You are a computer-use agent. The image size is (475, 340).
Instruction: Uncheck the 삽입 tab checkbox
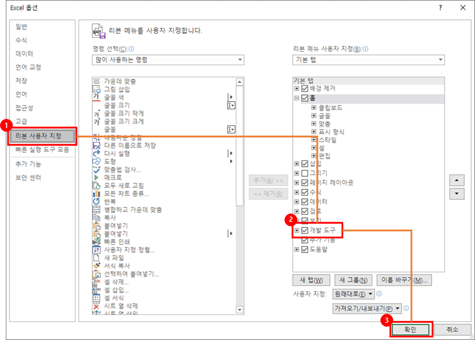click(305, 164)
